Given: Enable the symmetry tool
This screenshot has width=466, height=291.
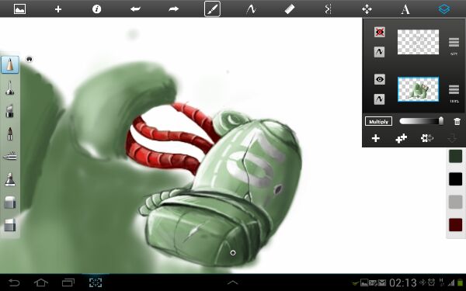Looking at the screenshot, I should 328,9.
